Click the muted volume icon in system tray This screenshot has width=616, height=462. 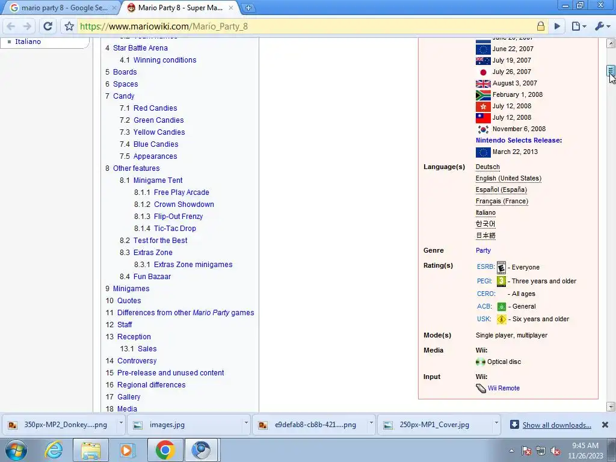tap(555, 451)
